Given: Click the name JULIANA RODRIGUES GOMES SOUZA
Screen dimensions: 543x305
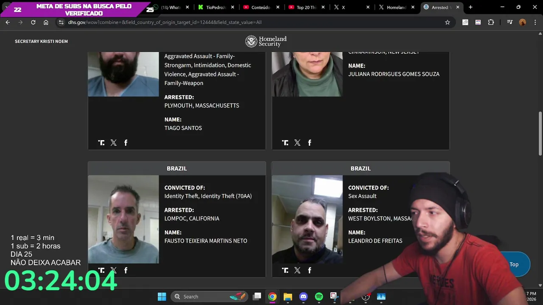Looking at the screenshot, I should (394, 74).
